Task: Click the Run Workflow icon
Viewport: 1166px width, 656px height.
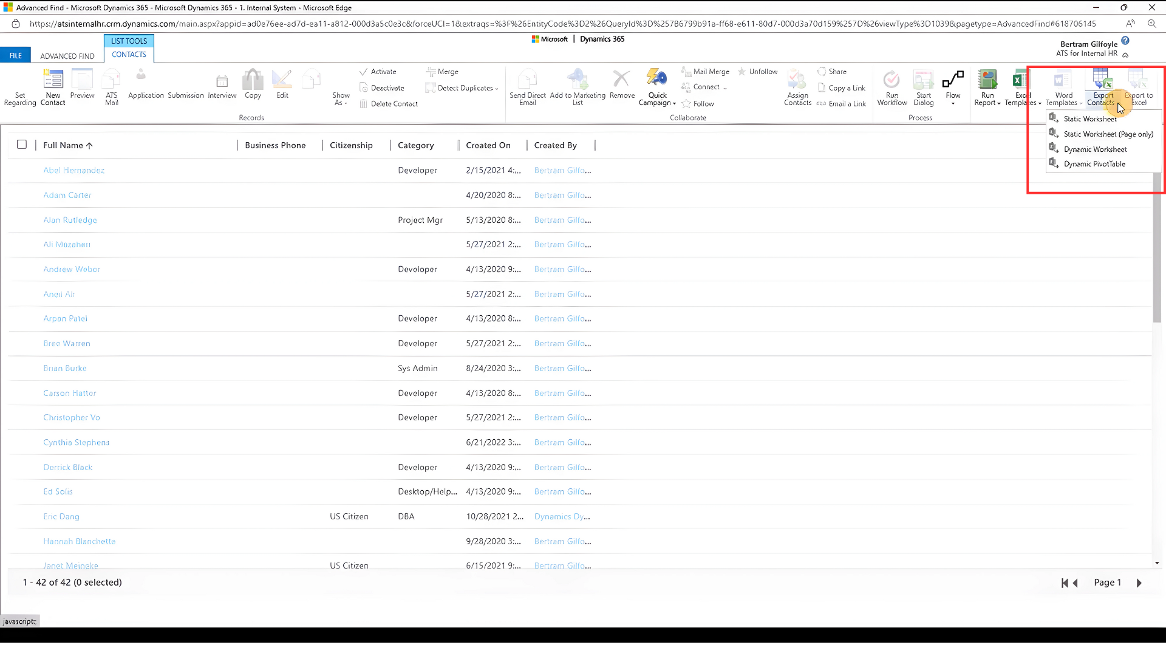Action: click(x=892, y=88)
